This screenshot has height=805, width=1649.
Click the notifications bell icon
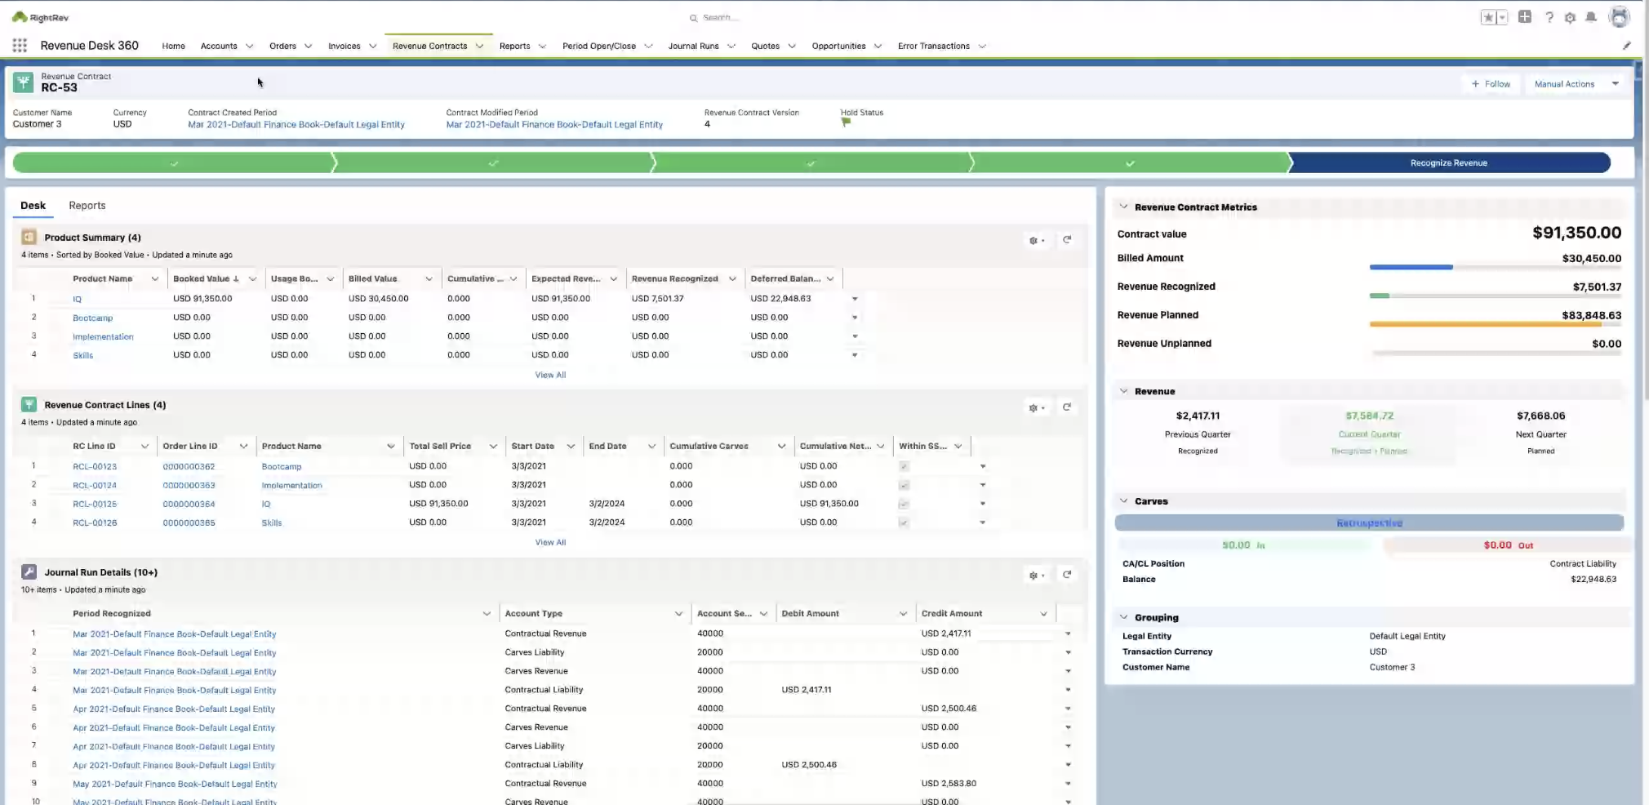pyautogui.click(x=1591, y=16)
